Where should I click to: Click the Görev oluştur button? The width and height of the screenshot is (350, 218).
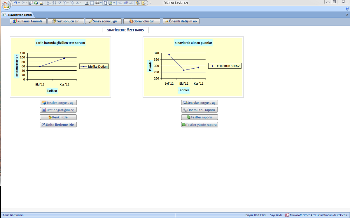pos(142,21)
